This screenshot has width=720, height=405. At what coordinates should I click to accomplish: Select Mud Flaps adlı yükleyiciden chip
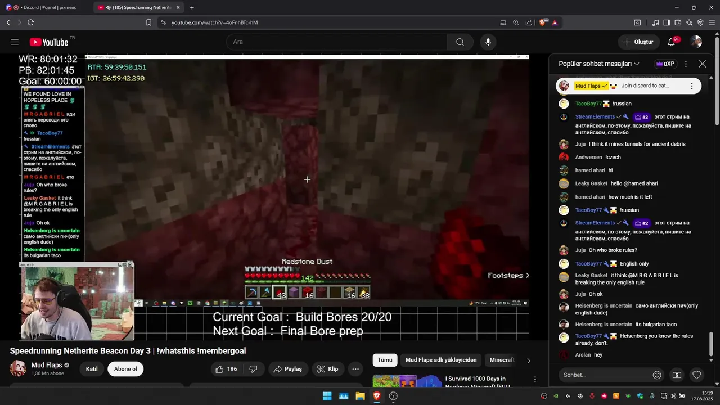tap(441, 360)
